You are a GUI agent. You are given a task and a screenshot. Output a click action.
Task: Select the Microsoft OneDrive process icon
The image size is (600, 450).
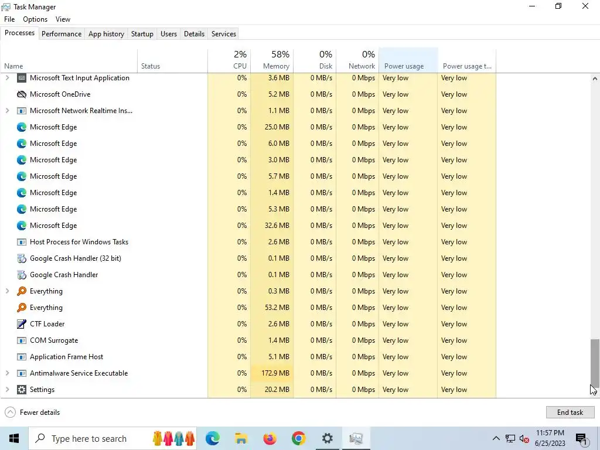(x=22, y=94)
